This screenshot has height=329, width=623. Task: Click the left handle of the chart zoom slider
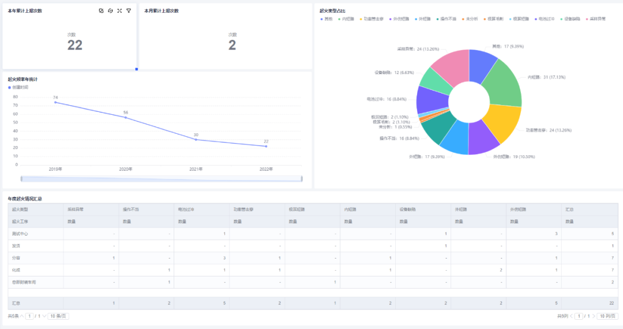[x=21, y=179]
